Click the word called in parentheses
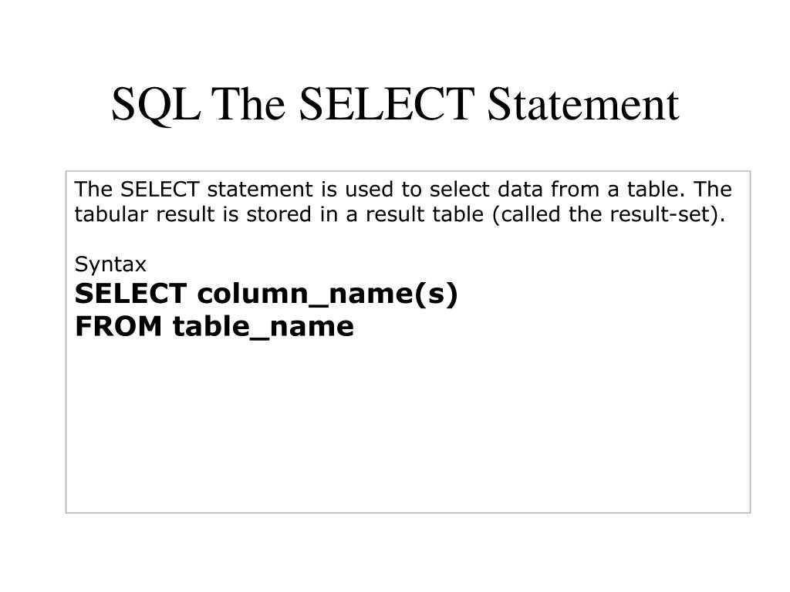The width and height of the screenshot is (790, 592). (530, 214)
